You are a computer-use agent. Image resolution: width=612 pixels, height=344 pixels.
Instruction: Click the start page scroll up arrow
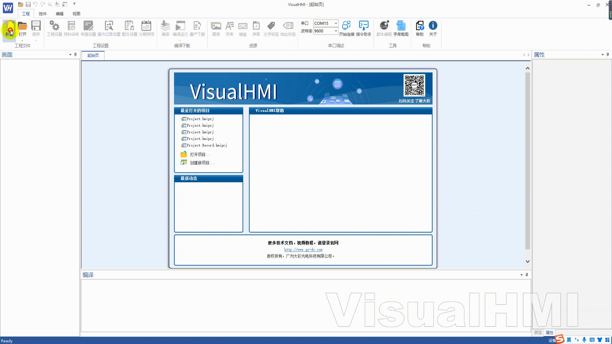click(x=528, y=68)
